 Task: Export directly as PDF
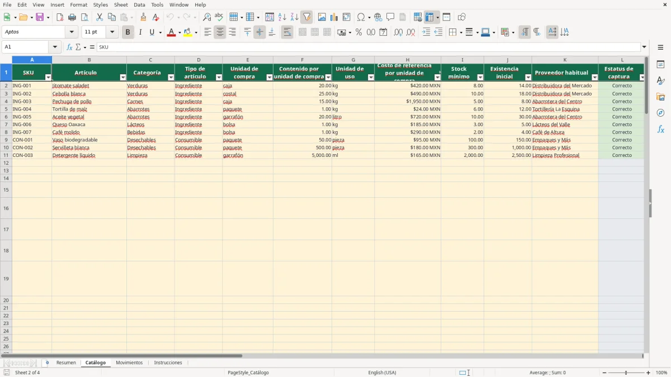(x=60, y=17)
